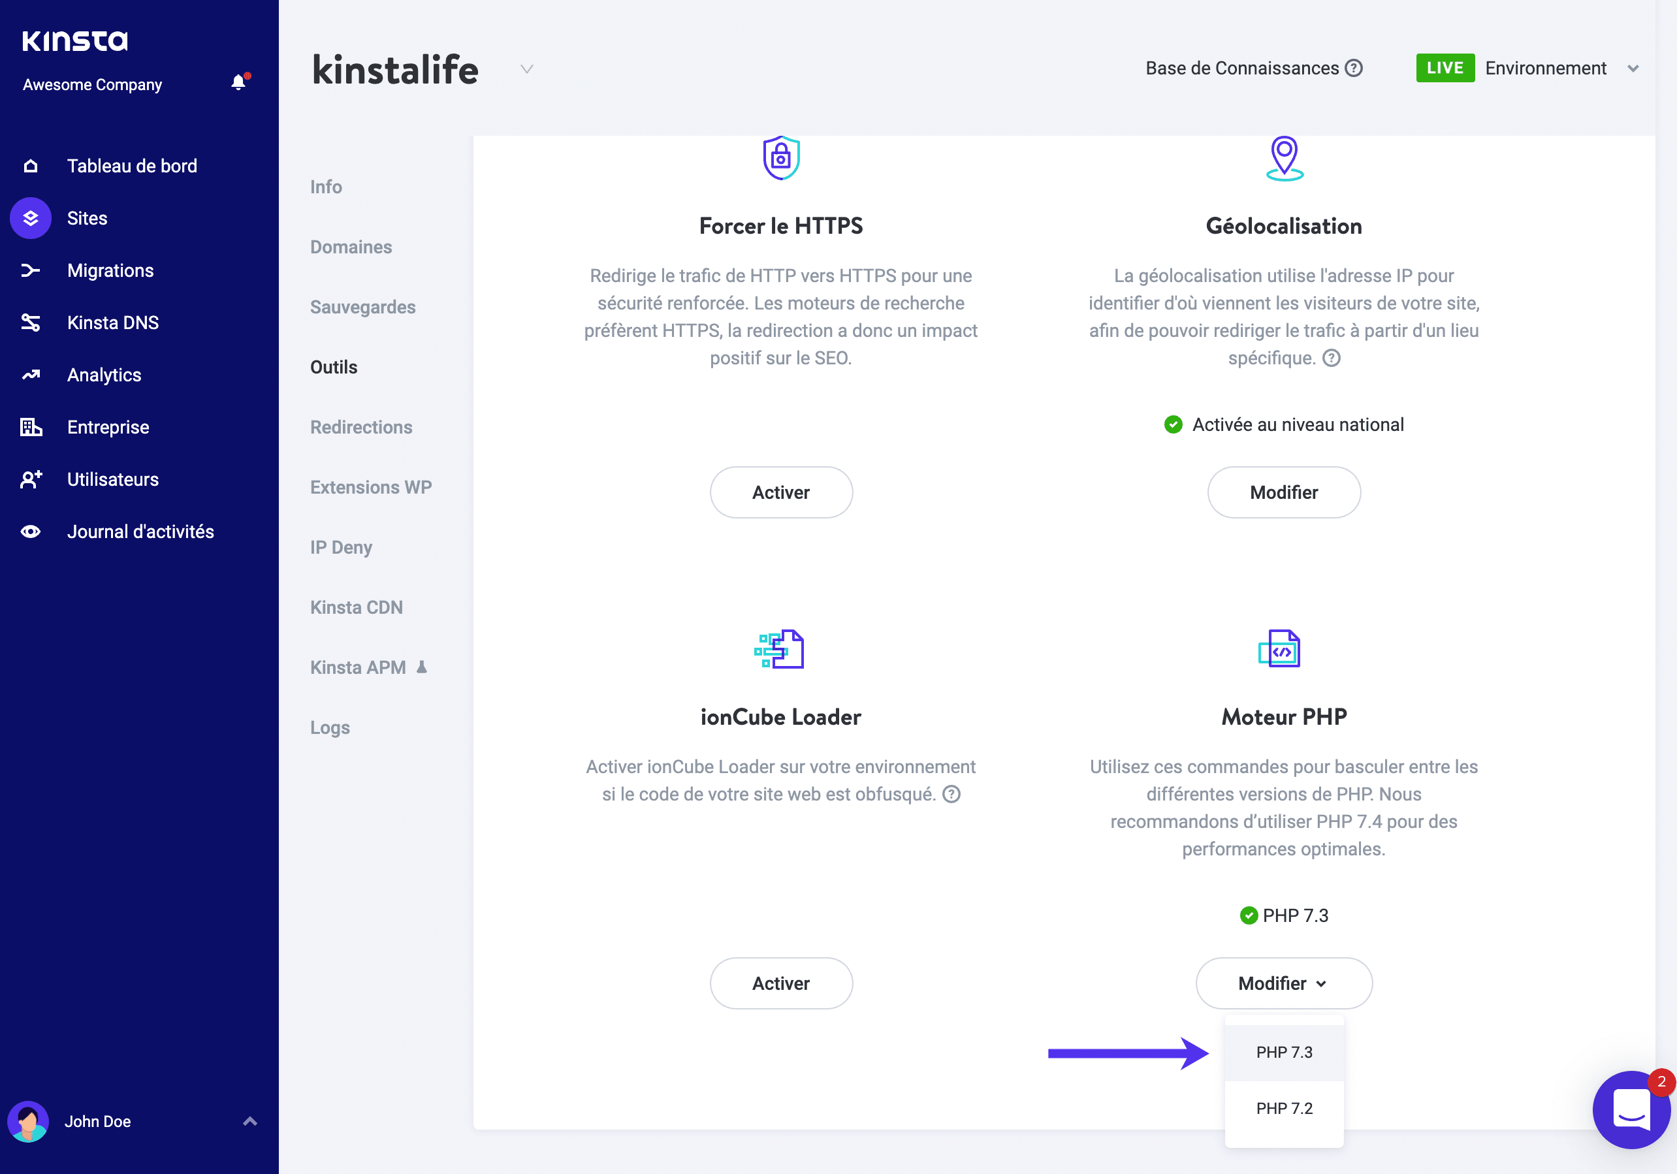The width and height of the screenshot is (1677, 1174).
Task: Open the Logs tab
Action: (329, 728)
